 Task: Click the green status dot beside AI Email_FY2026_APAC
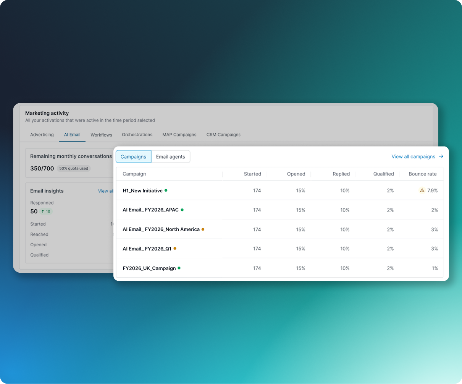(x=182, y=210)
